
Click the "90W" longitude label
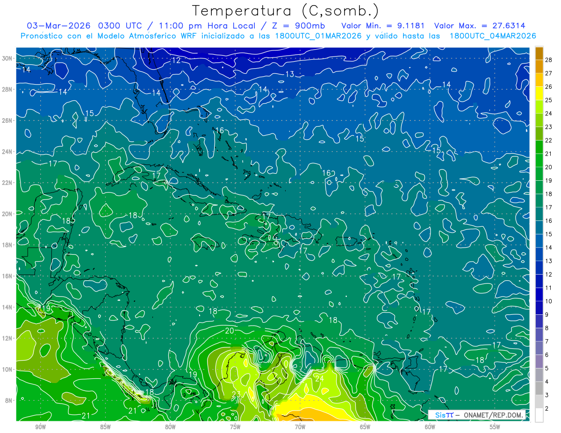click(x=40, y=427)
